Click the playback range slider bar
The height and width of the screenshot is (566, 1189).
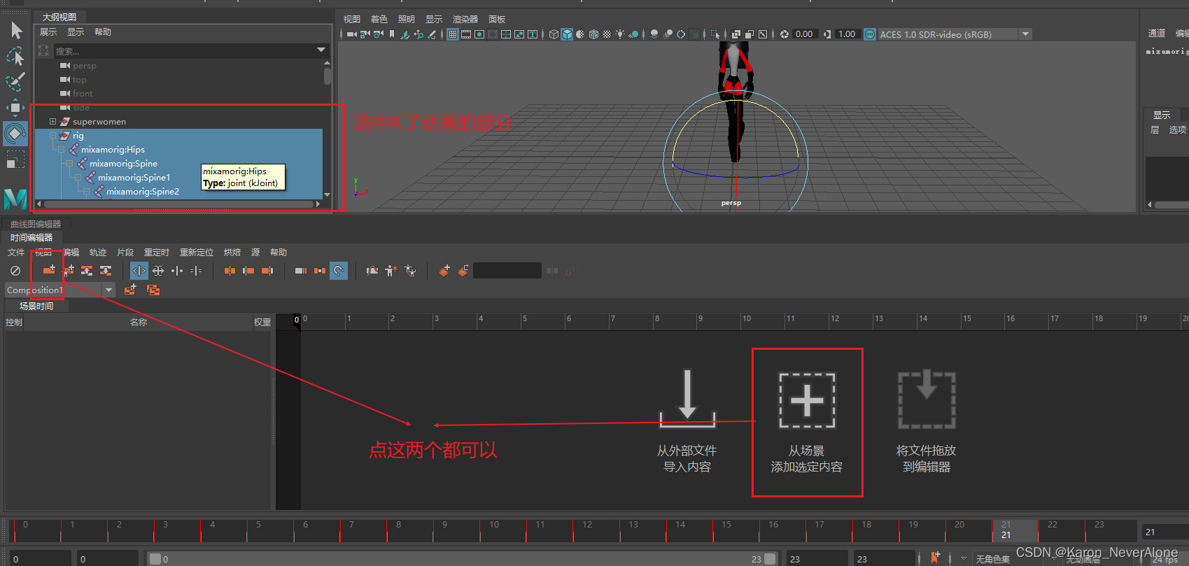coord(463,559)
